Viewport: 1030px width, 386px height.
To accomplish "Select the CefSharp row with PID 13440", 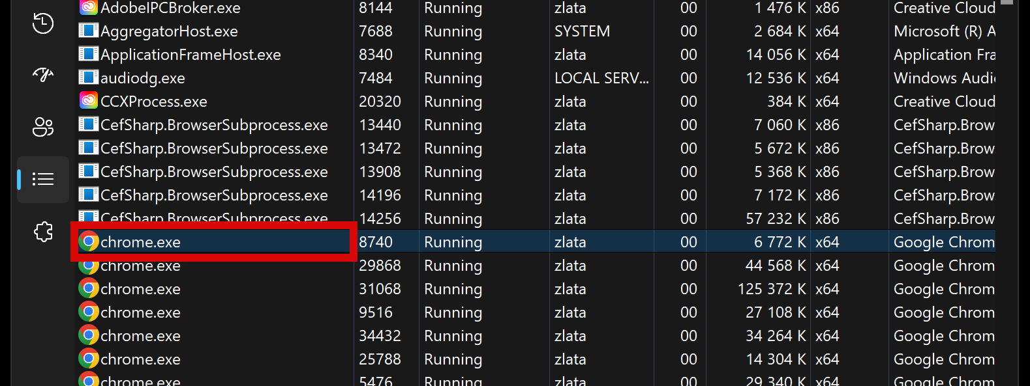I will (x=214, y=125).
